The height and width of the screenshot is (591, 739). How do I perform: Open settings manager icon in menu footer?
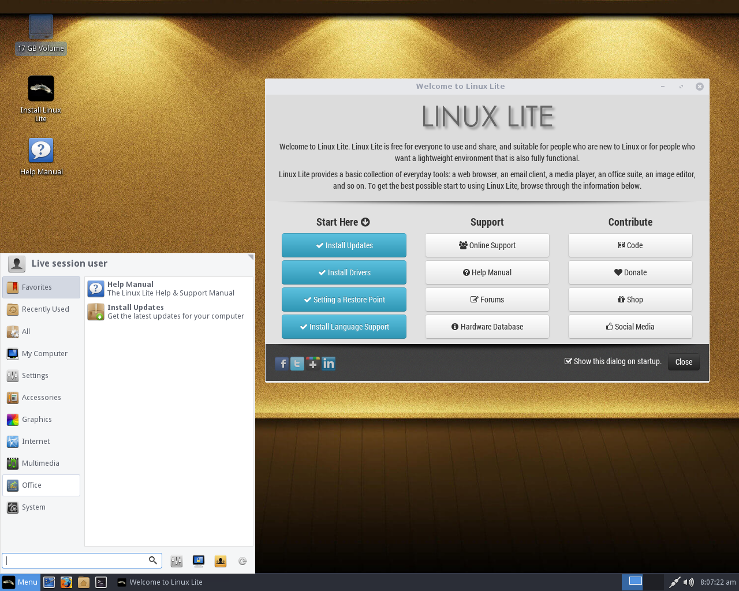coord(177,561)
